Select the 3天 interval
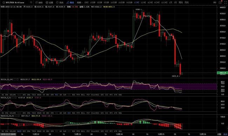Image resolution: width=228 pixels, height=136 pixels. pos(175,2)
